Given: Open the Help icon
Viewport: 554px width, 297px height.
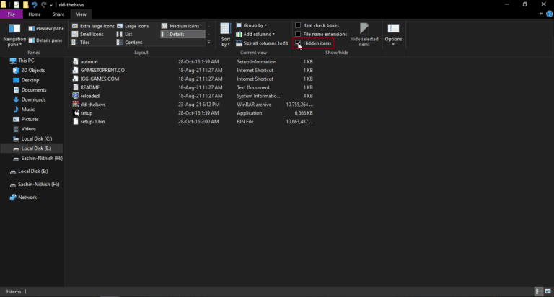Looking at the screenshot, I should pyautogui.click(x=549, y=14).
